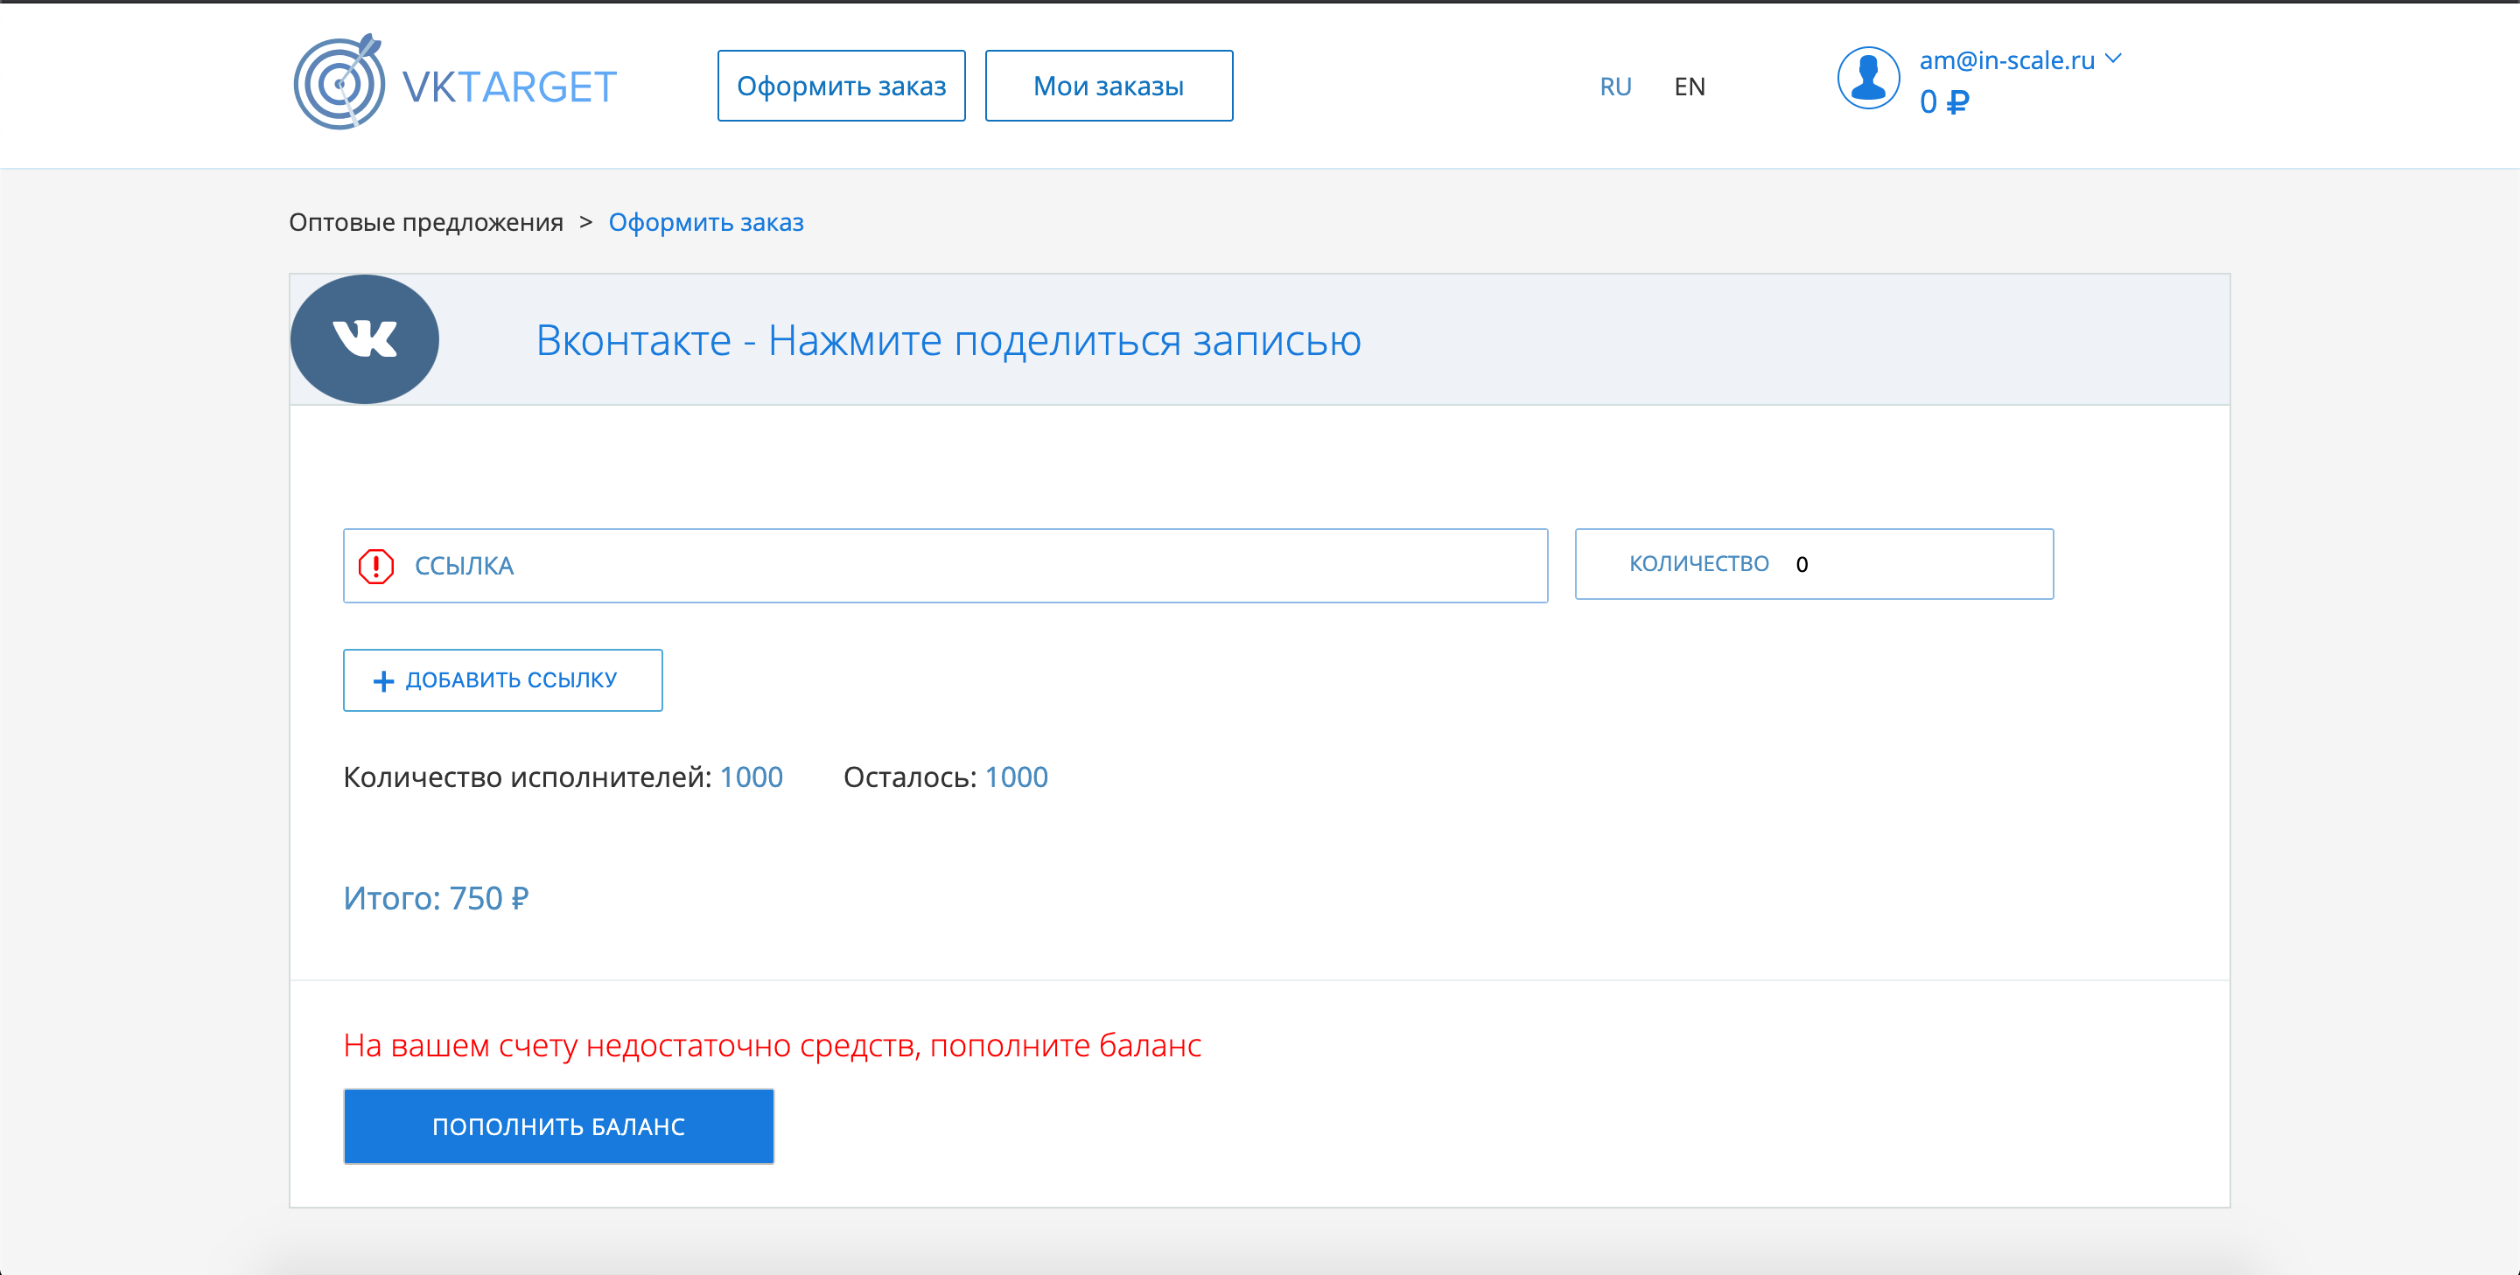Click the VKTARGET logo text
The width and height of the screenshot is (2520, 1275).
(x=509, y=87)
